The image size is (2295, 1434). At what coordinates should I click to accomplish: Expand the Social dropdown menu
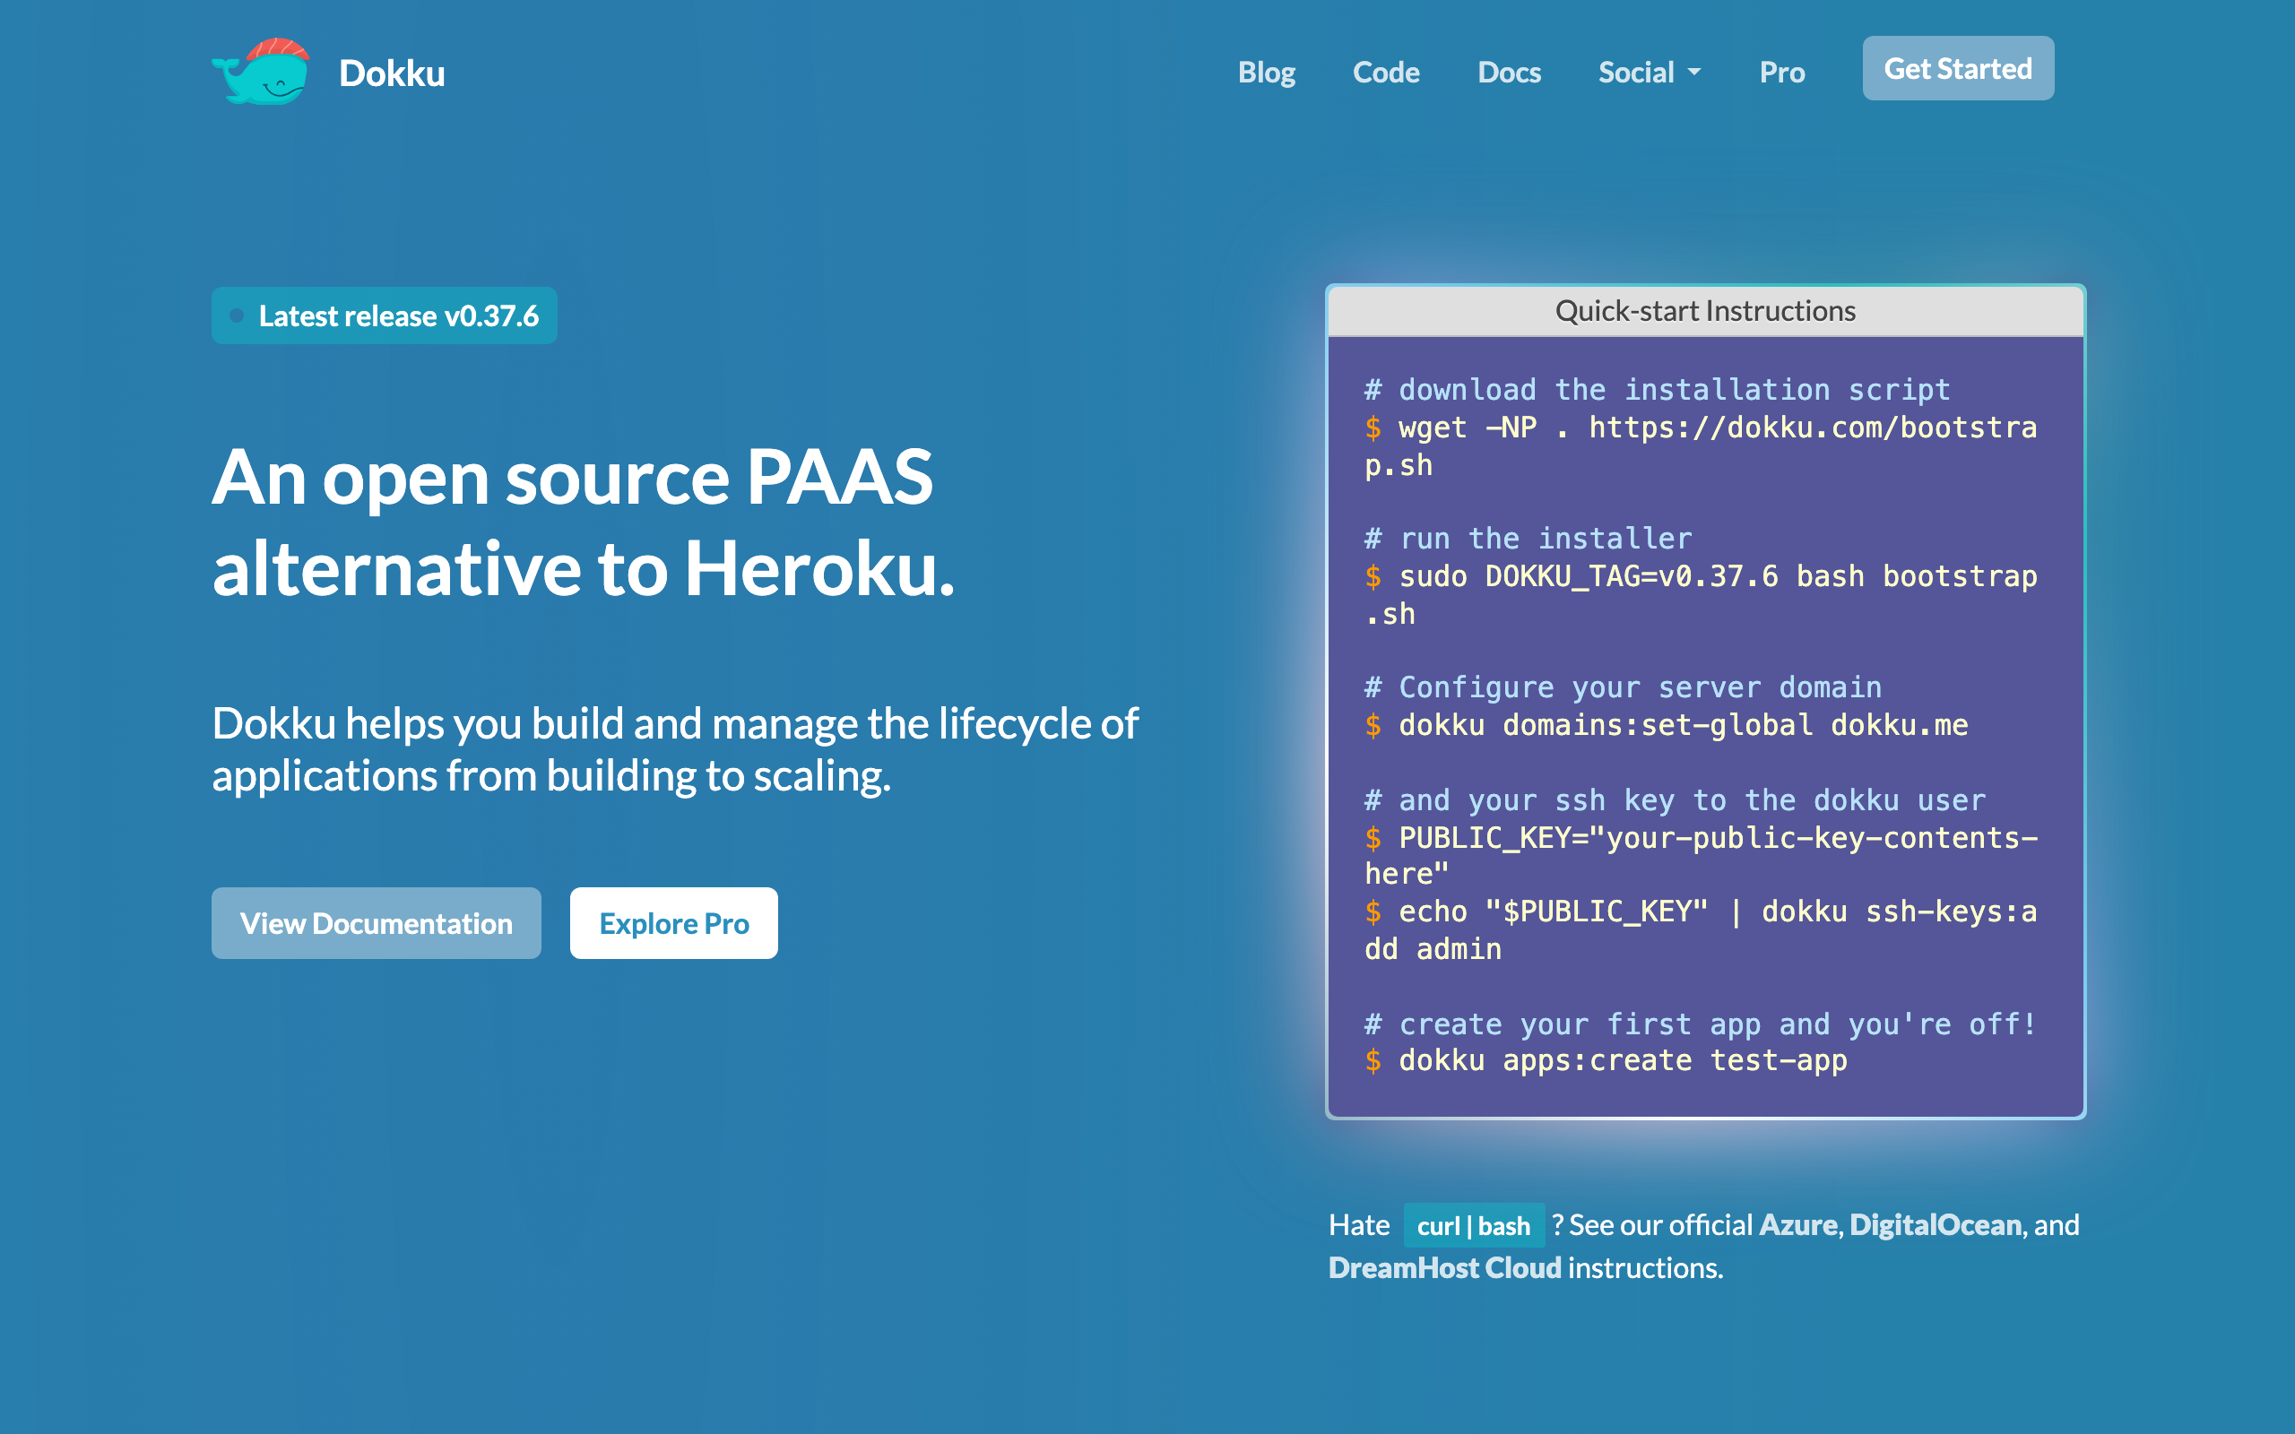(x=1636, y=72)
